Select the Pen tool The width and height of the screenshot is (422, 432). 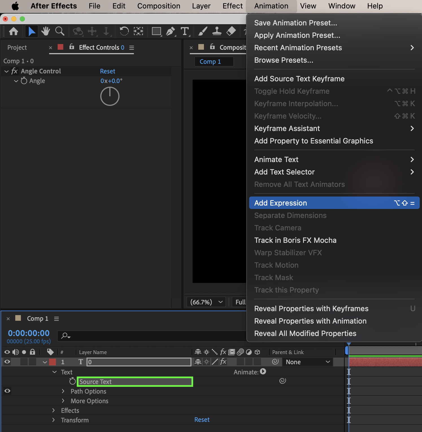(171, 31)
